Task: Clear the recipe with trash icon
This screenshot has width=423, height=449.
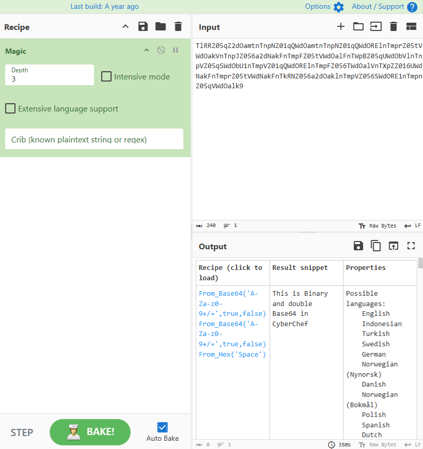Action: 178,27
